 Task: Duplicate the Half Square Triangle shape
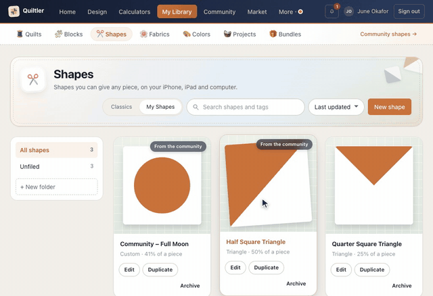tap(266, 268)
